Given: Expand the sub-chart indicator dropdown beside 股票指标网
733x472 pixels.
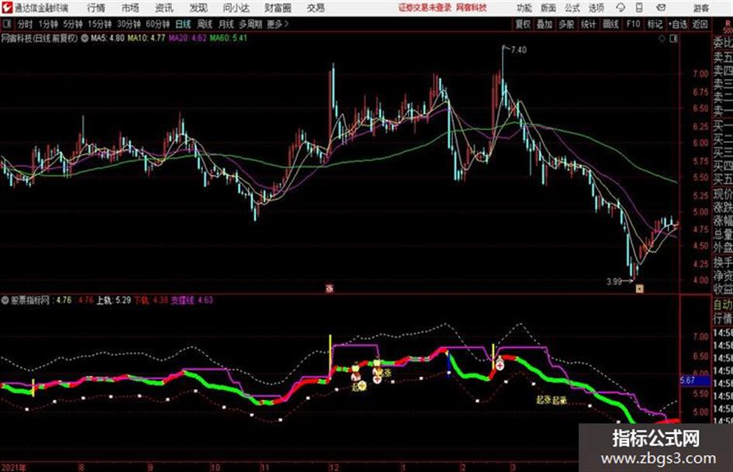Looking at the screenshot, I should point(5,300).
